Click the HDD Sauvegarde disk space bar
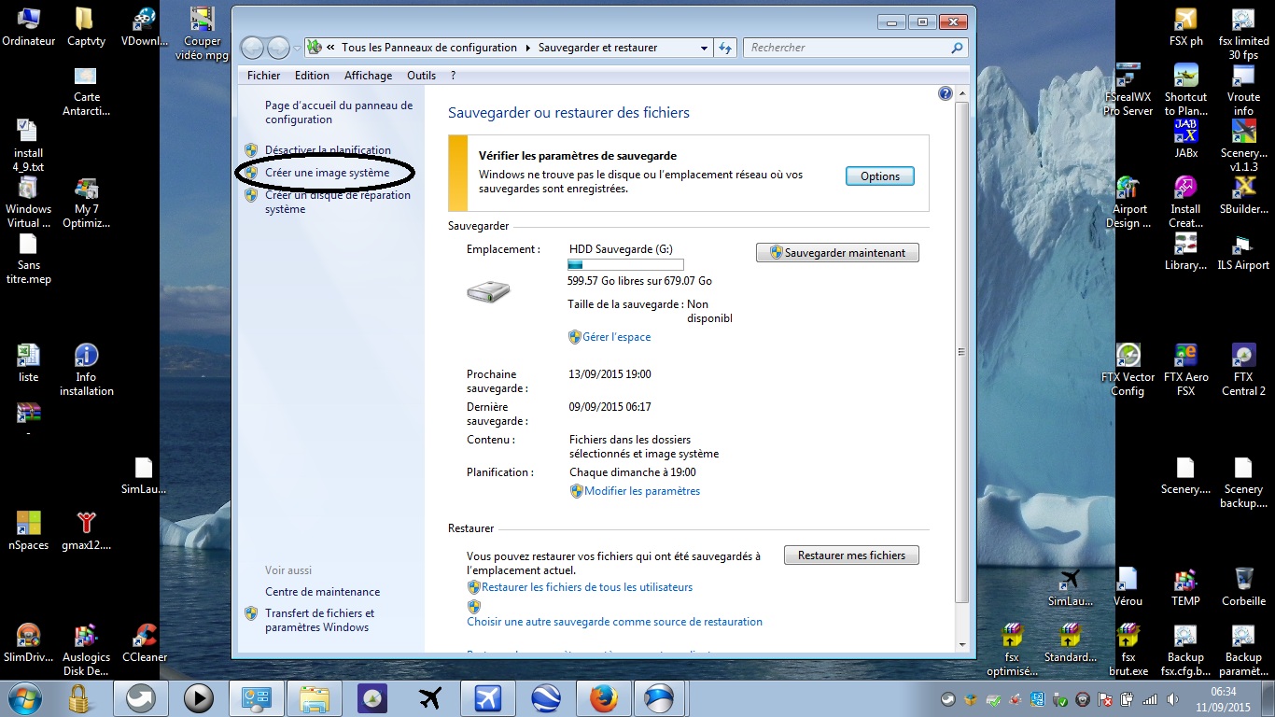The height and width of the screenshot is (717, 1275). pyautogui.click(x=625, y=265)
